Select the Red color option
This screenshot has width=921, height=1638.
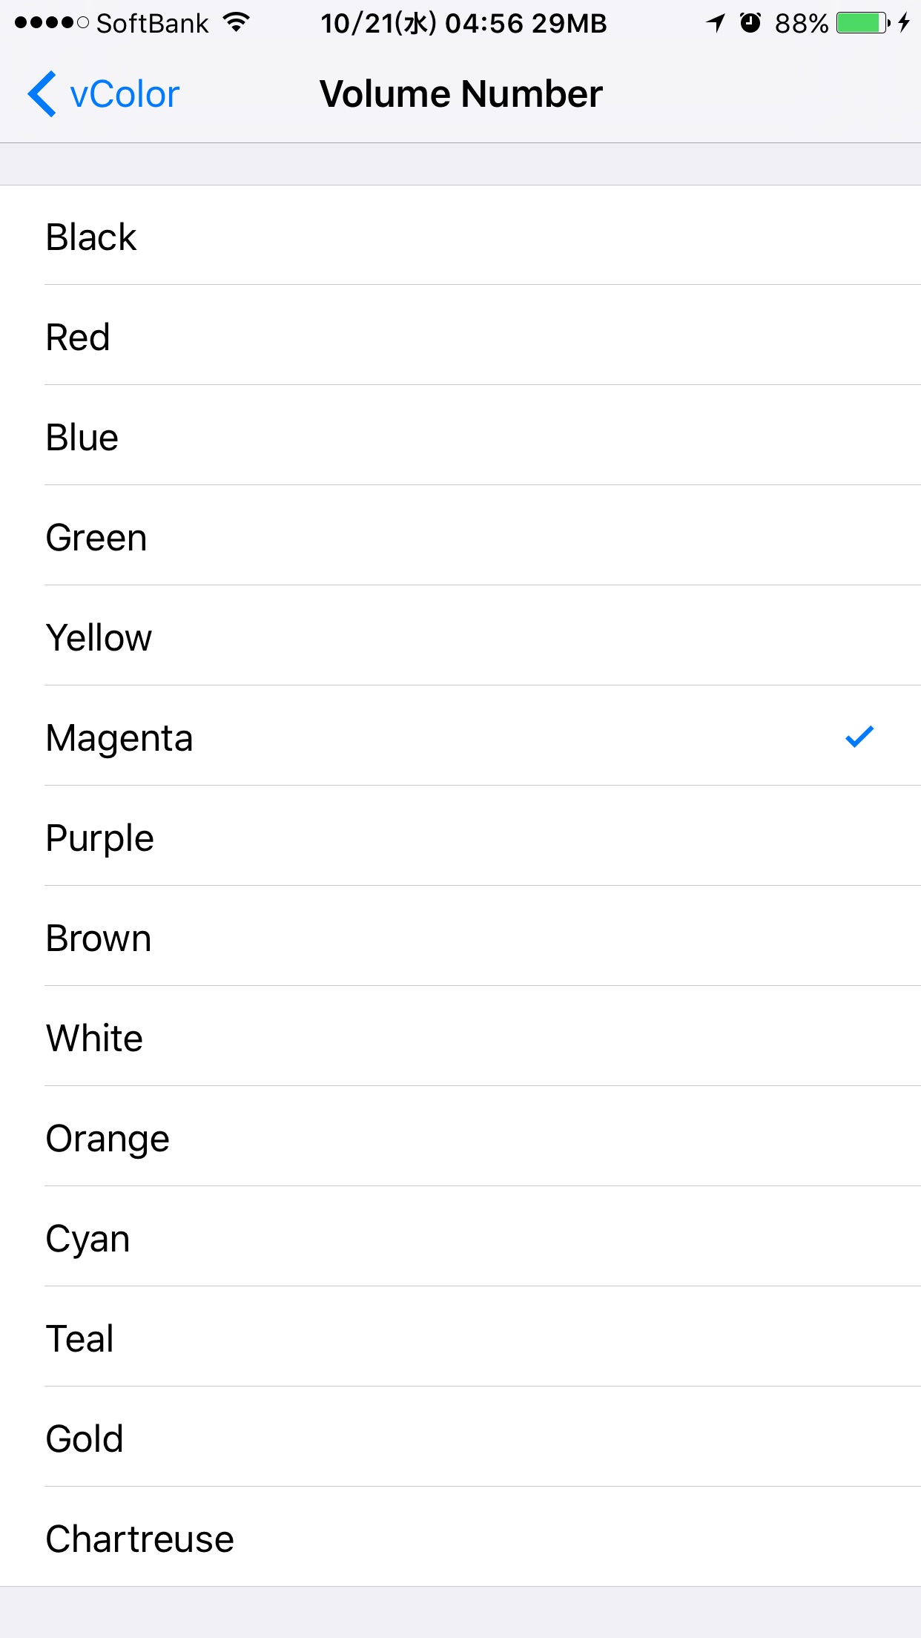(460, 335)
